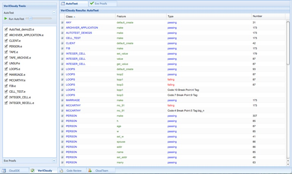Sort by the Type column header
Image resolution: width=292 pixels, height=174 pixels.
coord(209,16)
